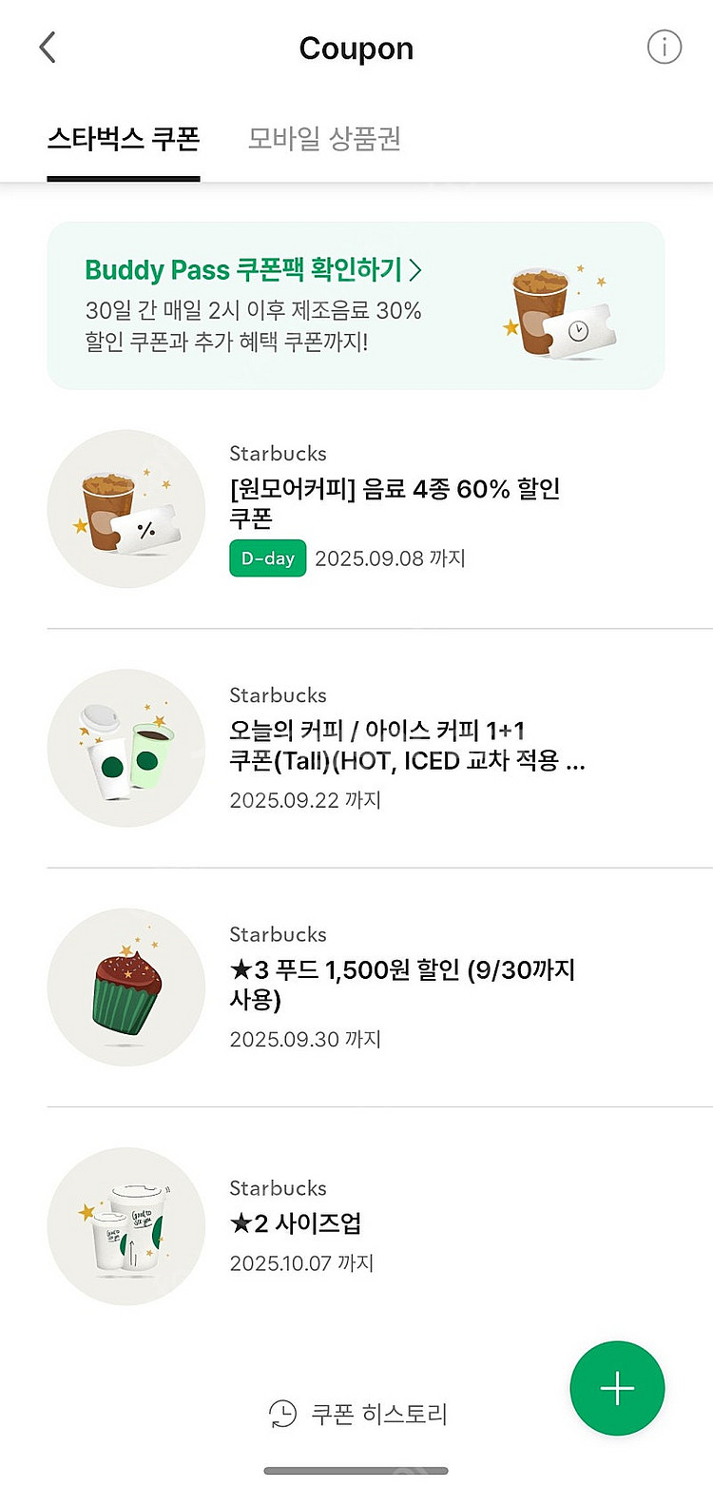Tap the 1+1 coffee cups coupon icon
713x1486 pixels.
click(x=126, y=748)
